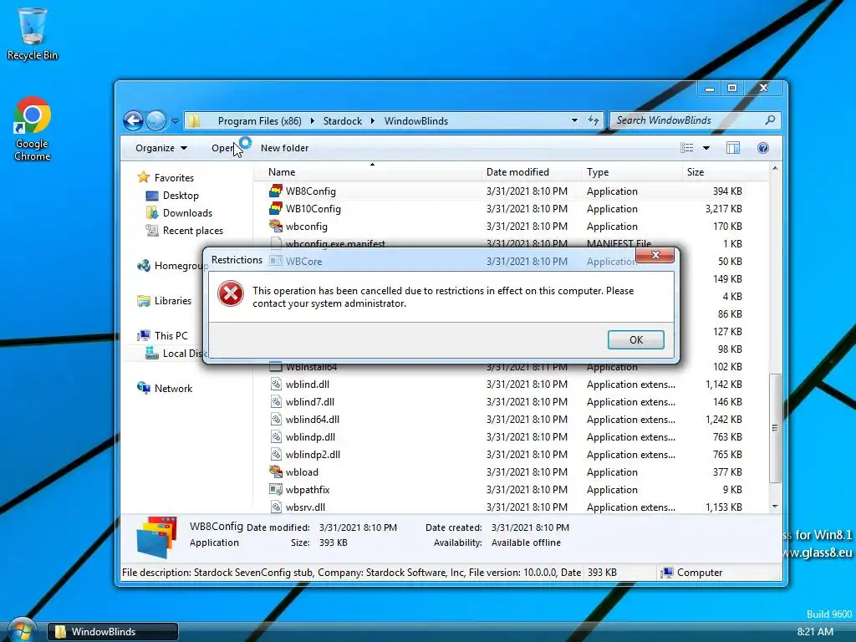Click the WindowBlinds taskbar button
This screenshot has height=642, width=856.
tap(113, 632)
